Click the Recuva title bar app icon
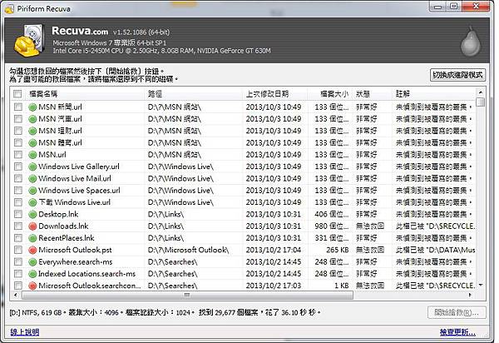The width and height of the screenshot is (499, 343). [9, 8]
